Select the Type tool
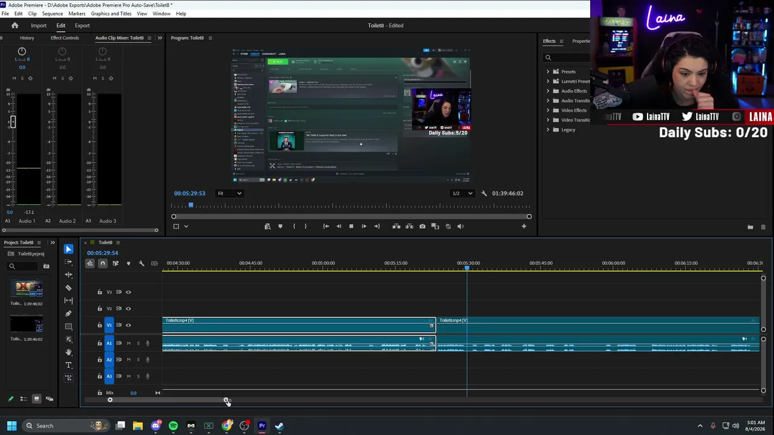 tap(68, 365)
